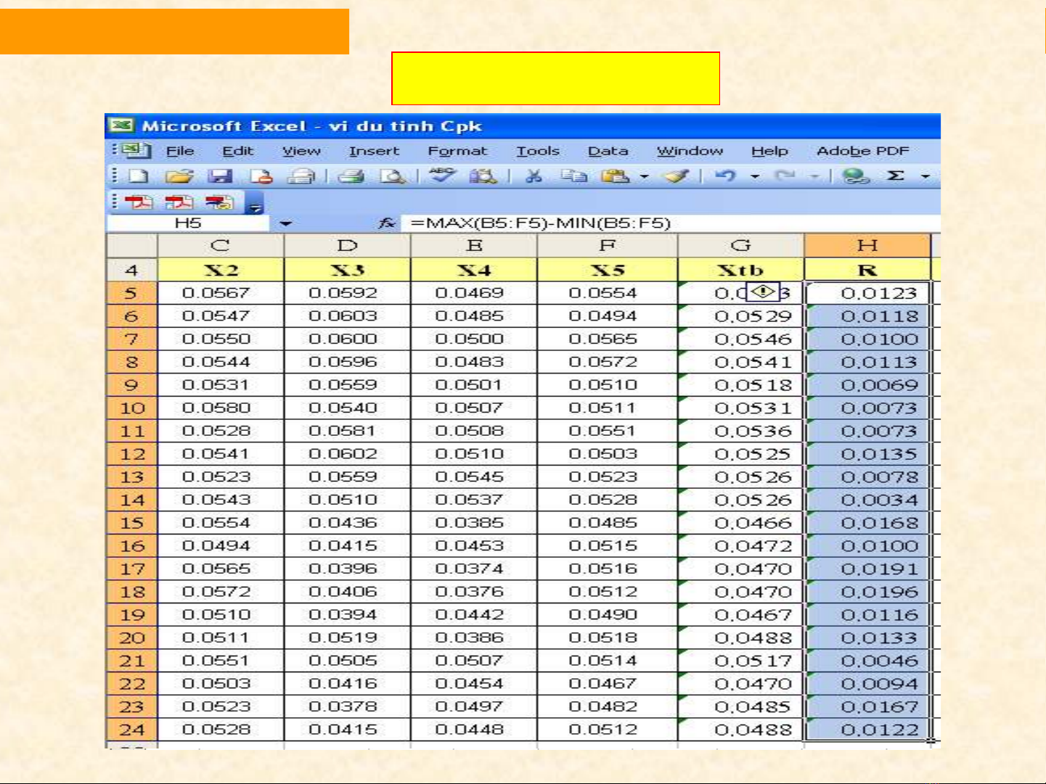Undo the last action arrow icon
Viewport: 1046px width, 784px height.
[x=725, y=176]
